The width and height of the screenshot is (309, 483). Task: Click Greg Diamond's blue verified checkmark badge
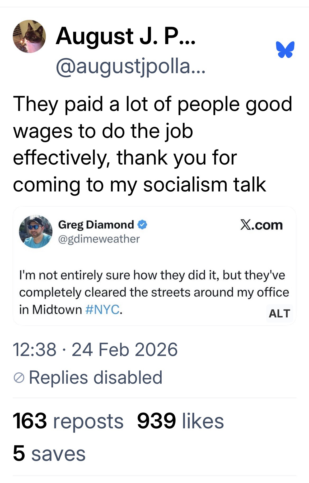tap(142, 225)
